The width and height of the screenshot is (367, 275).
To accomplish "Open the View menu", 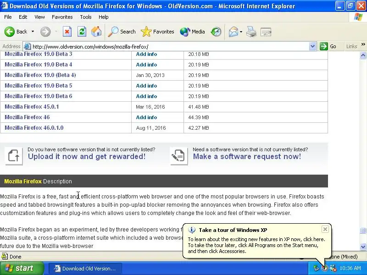I will tap(39, 17).
